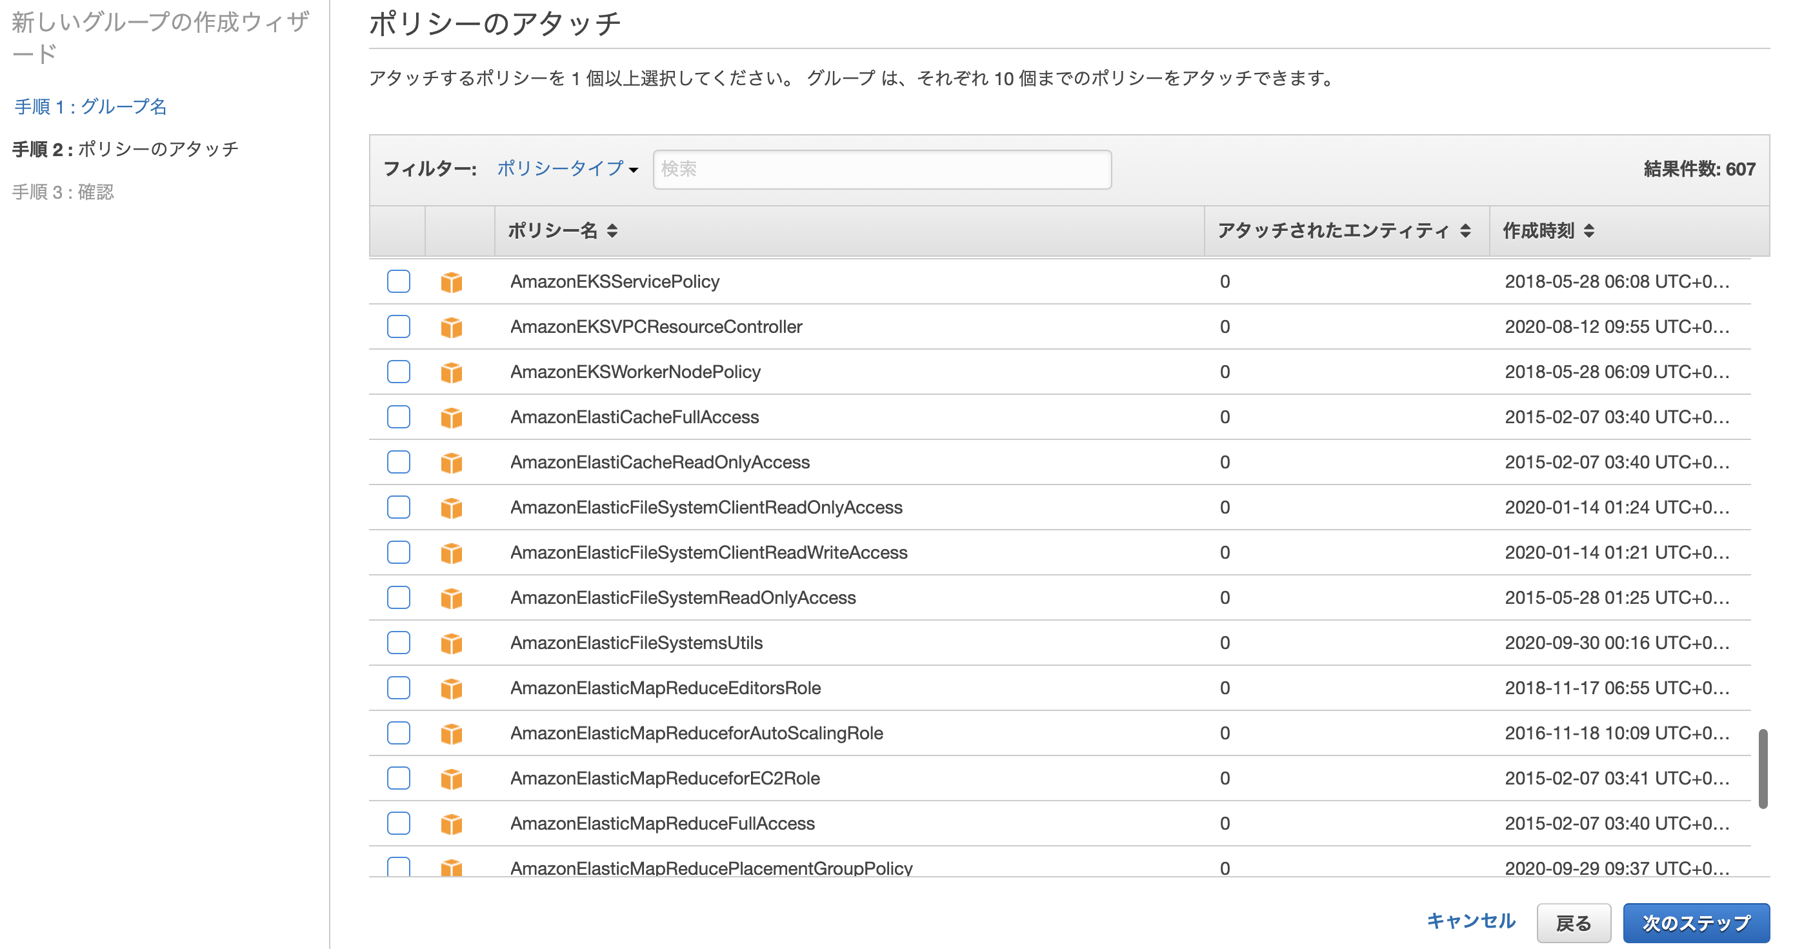Select the AmazonElasticMapReduceforEC2Role checkbox
1793x949 pixels.
[x=398, y=778]
